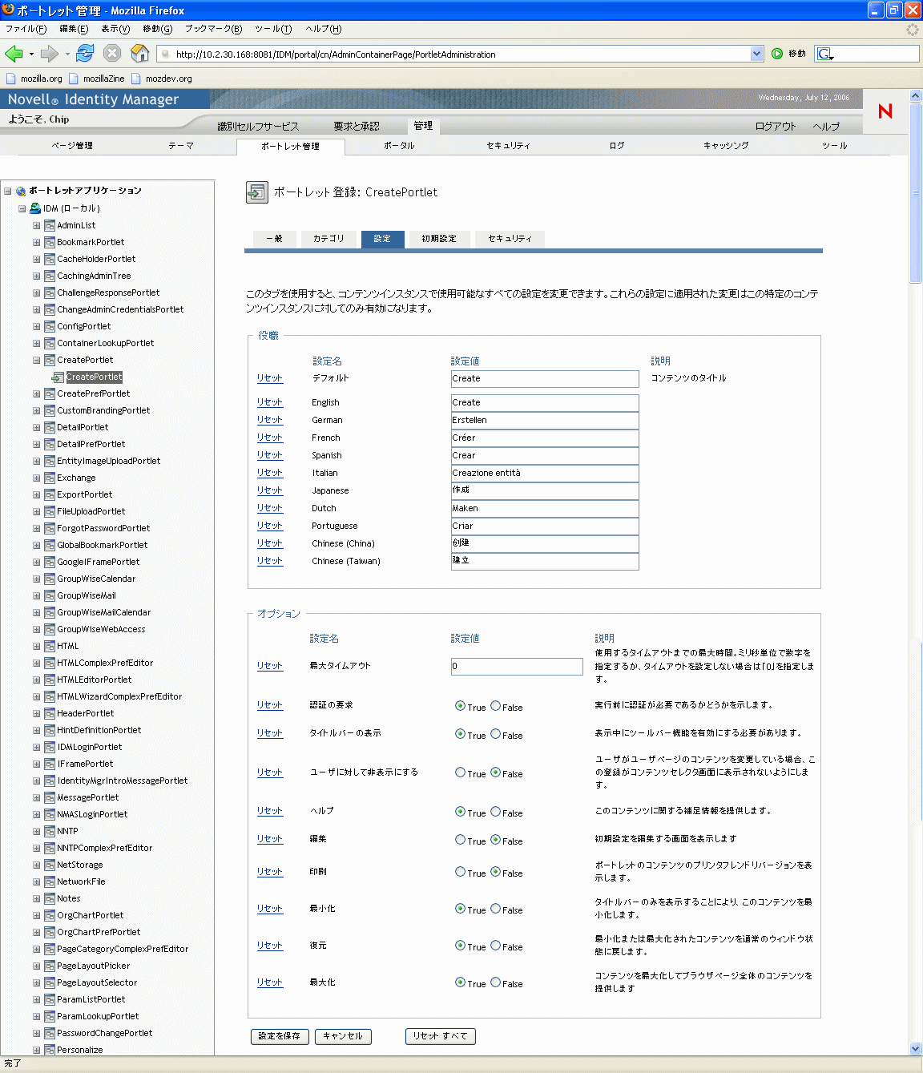Click the Stop loading icon
The width and height of the screenshot is (923, 1073).
point(112,54)
